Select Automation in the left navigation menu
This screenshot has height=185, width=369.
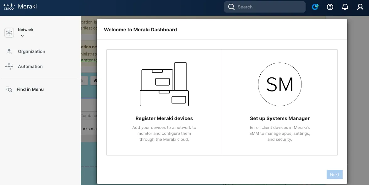(x=30, y=66)
